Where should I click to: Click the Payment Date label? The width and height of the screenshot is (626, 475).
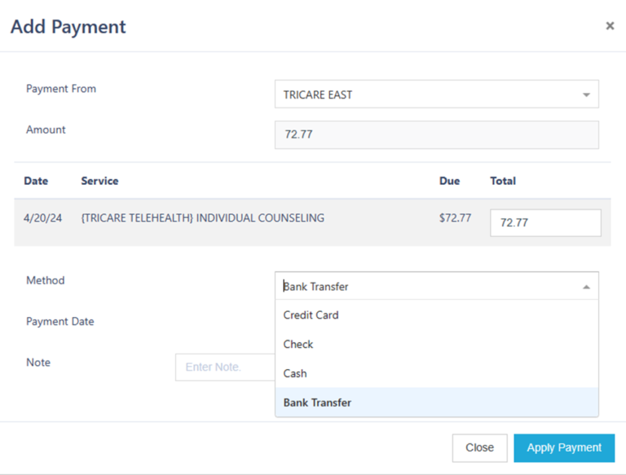(60, 322)
